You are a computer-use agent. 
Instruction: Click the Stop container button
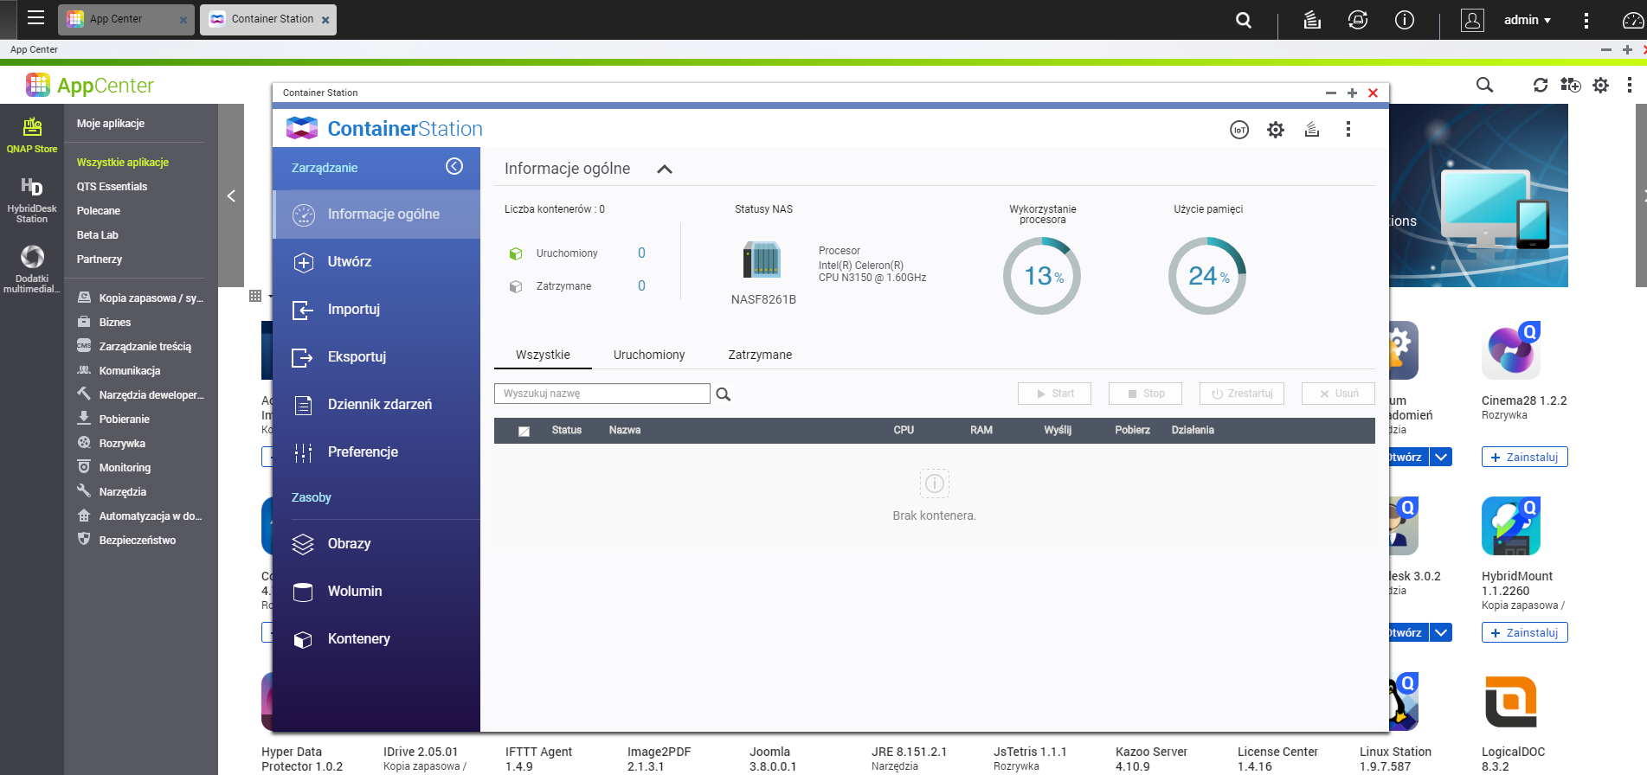[x=1146, y=394]
